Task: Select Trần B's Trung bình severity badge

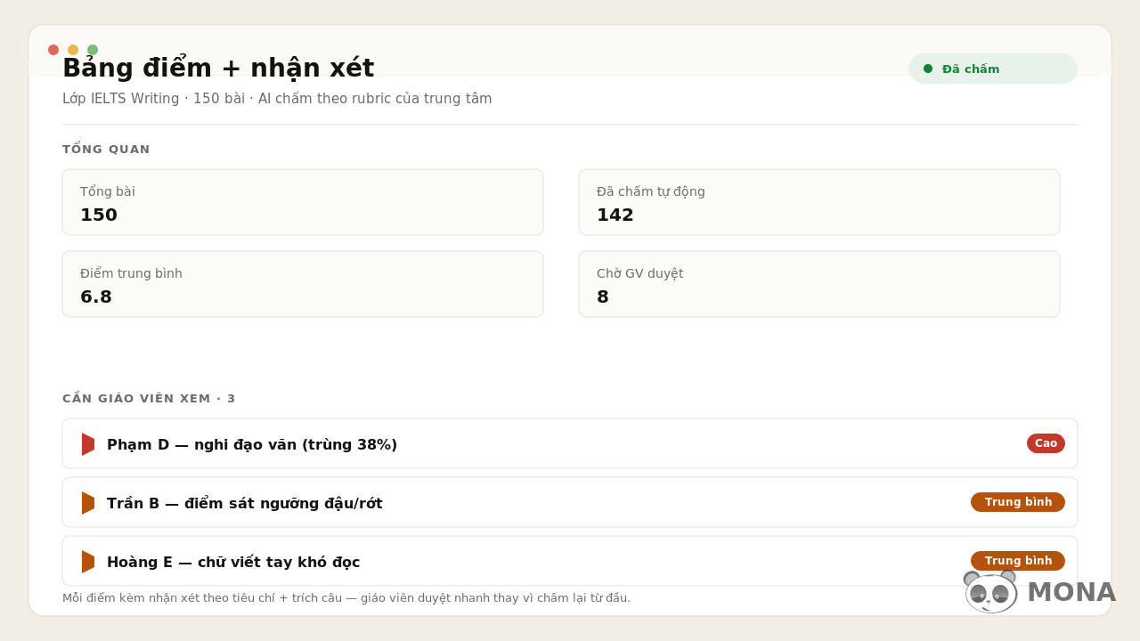Action: pos(1018,502)
